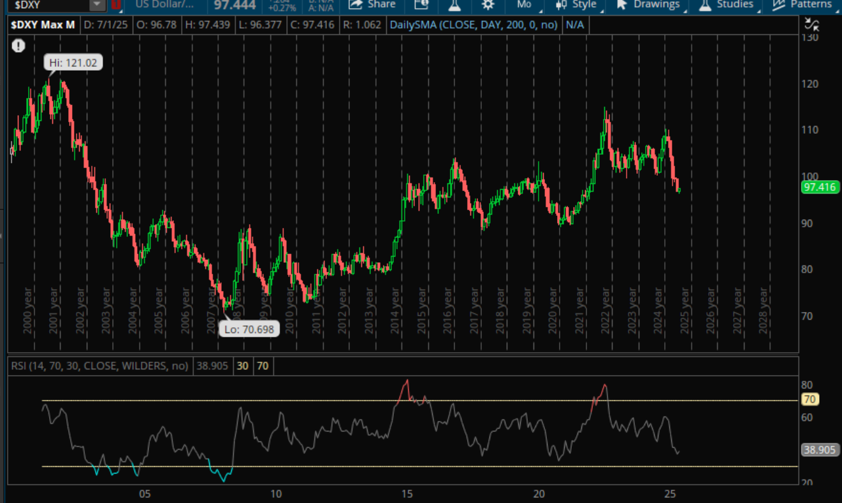
Task: Click the 120 level on the price axis
Action: click(810, 83)
